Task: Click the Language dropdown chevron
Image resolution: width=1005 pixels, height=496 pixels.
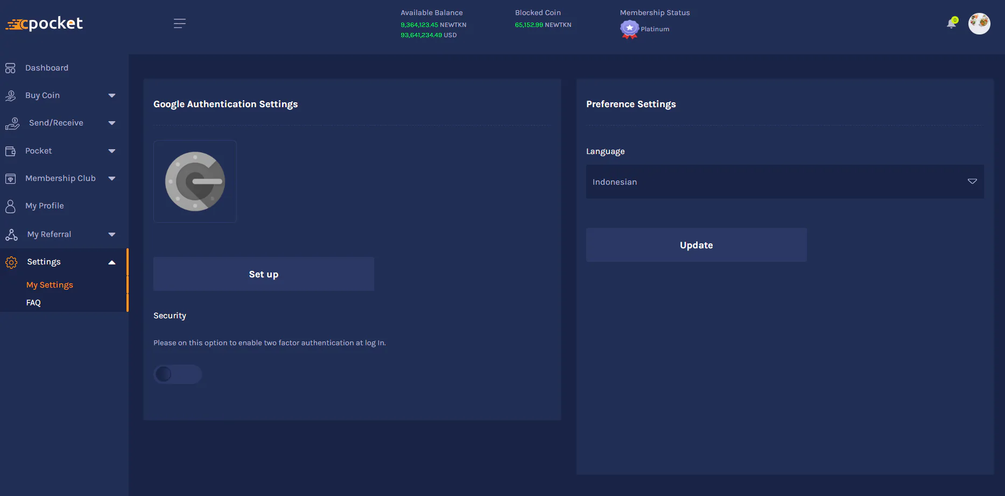Action: 972,181
